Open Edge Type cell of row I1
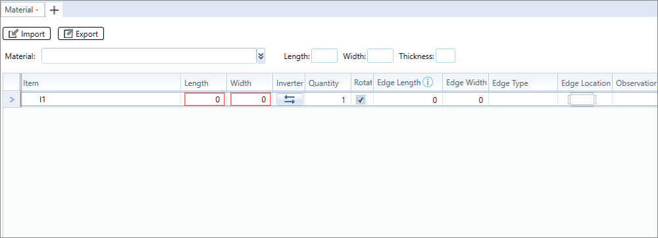This screenshot has height=238, width=658. click(x=523, y=100)
